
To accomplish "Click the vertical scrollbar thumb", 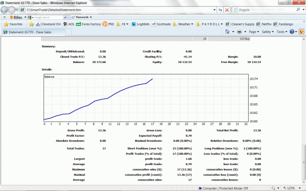I will [x=304, y=162].
